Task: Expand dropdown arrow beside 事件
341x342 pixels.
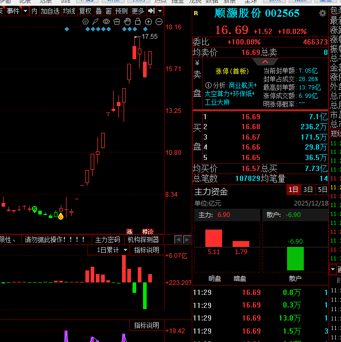Action: point(25,10)
